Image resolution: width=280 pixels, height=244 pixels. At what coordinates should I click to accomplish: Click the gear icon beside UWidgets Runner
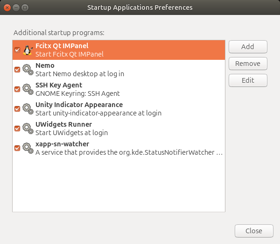pyautogui.click(x=28, y=129)
